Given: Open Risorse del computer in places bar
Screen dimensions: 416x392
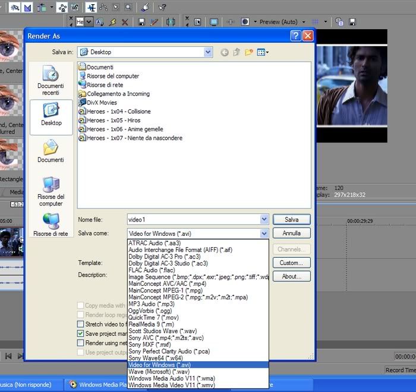Looking at the screenshot, I should click(51, 191).
